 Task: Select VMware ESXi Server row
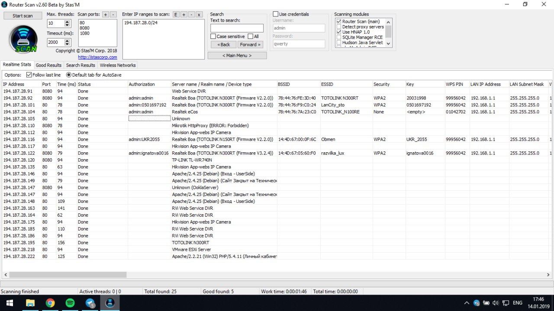(x=277, y=250)
